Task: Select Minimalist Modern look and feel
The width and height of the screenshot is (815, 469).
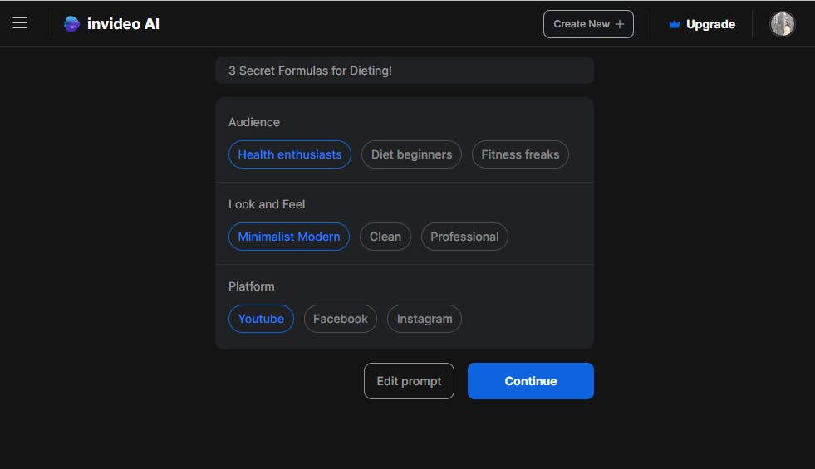Action: (289, 237)
